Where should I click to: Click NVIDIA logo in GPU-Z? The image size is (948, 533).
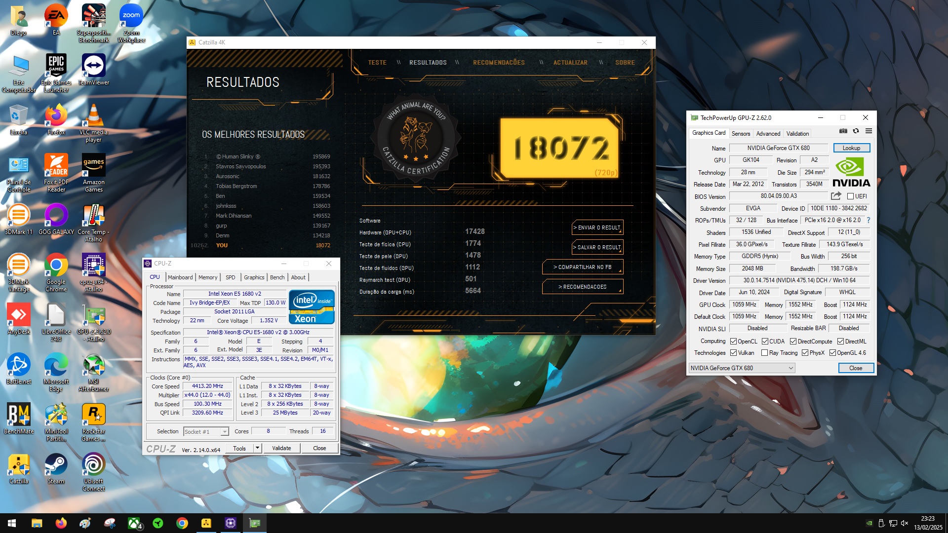851,172
